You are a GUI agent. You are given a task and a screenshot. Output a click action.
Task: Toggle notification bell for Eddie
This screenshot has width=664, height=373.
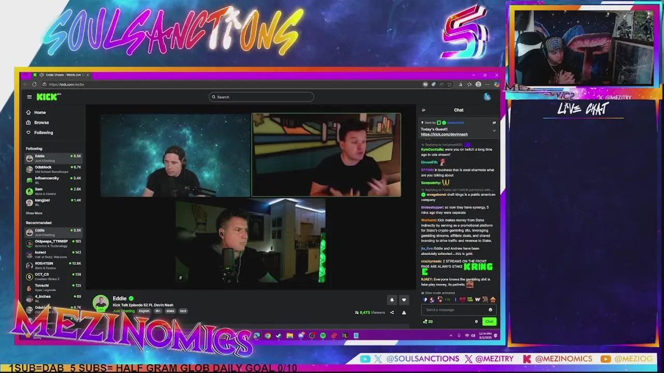[392, 300]
